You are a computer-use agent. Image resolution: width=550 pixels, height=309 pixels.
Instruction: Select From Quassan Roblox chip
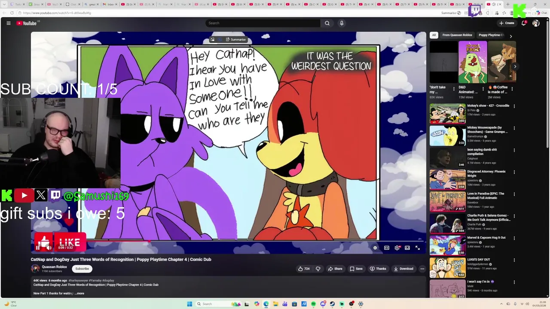click(x=457, y=35)
